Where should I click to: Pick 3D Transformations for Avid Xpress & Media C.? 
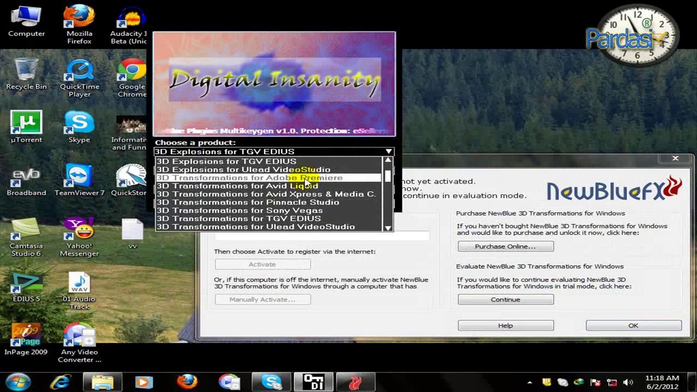(269, 194)
